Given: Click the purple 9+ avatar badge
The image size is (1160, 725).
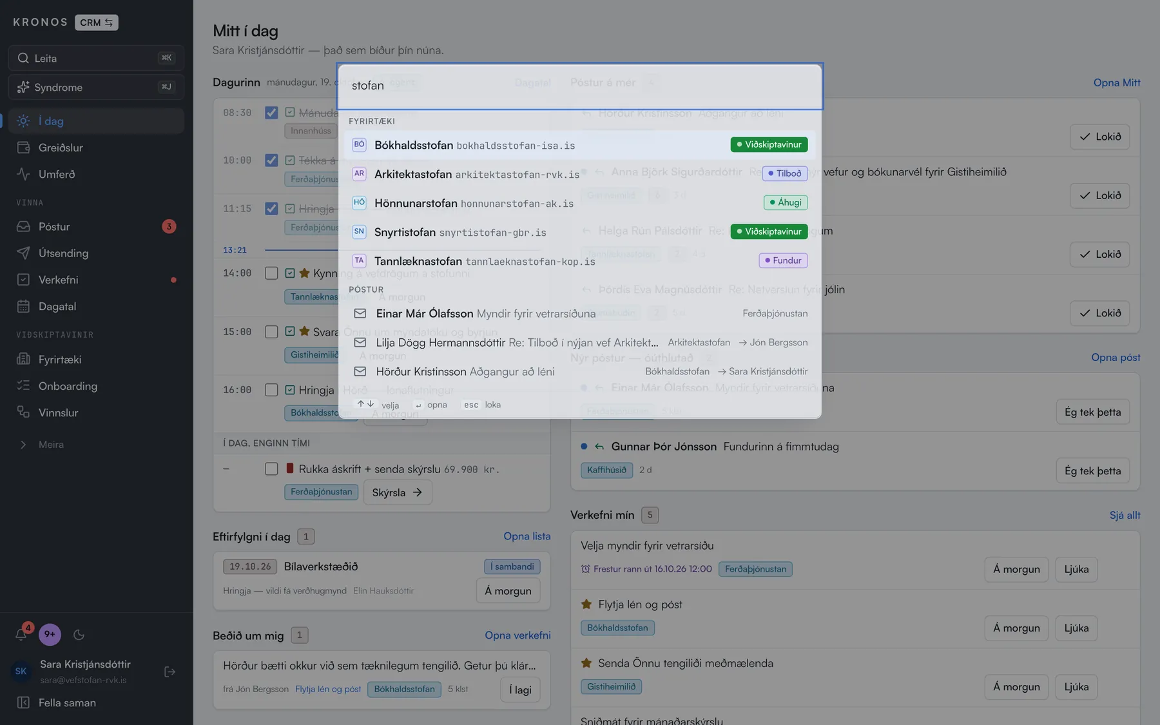Looking at the screenshot, I should coord(50,635).
